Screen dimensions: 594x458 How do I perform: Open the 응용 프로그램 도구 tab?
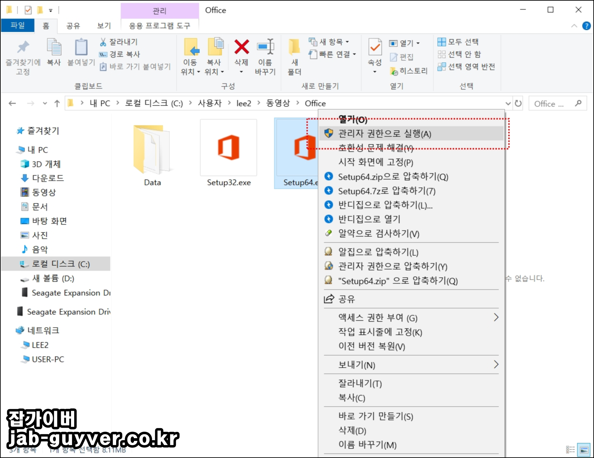point(160,26)
